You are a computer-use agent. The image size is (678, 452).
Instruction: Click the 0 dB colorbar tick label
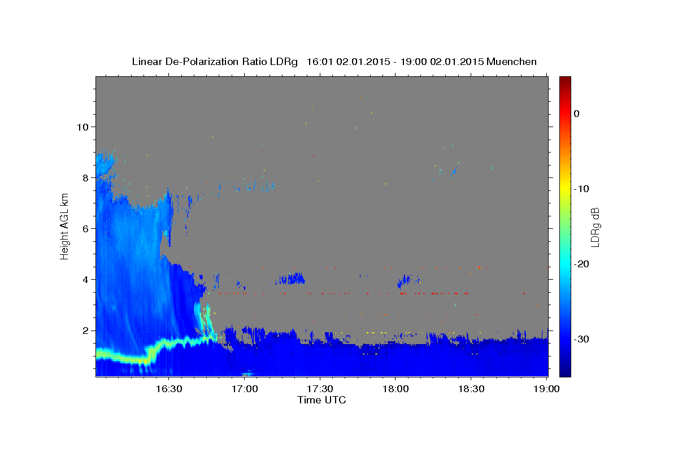[x=577, y=114]
